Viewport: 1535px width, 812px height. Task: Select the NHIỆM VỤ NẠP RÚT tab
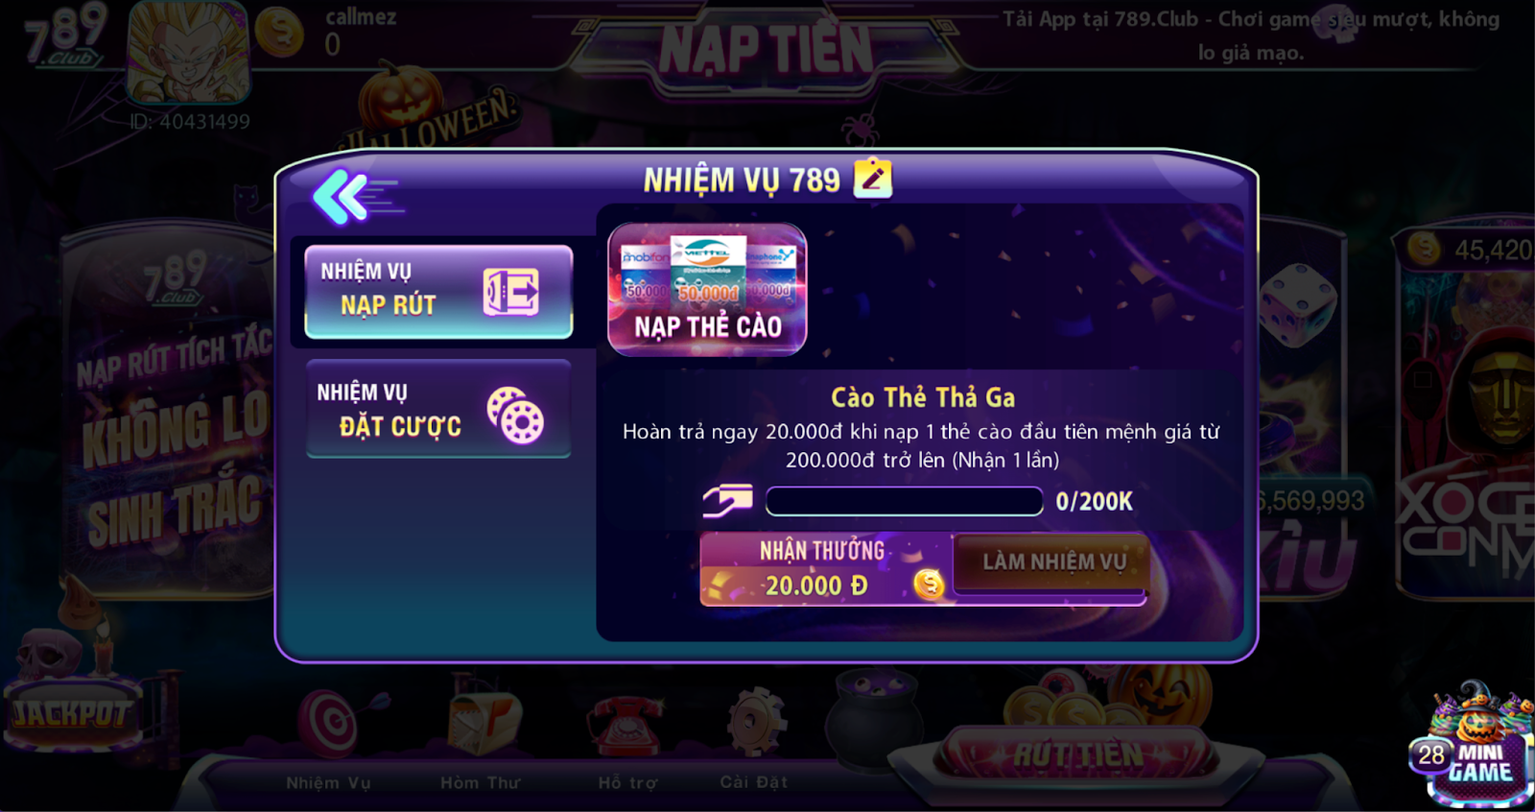pos(438,292)
